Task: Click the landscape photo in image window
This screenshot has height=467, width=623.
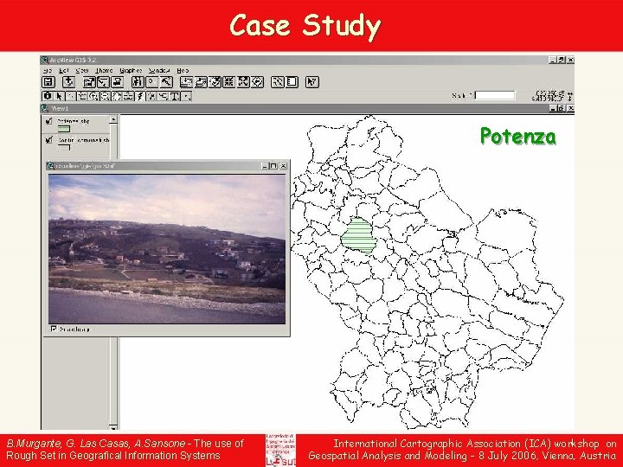Action: pos(167,249)
